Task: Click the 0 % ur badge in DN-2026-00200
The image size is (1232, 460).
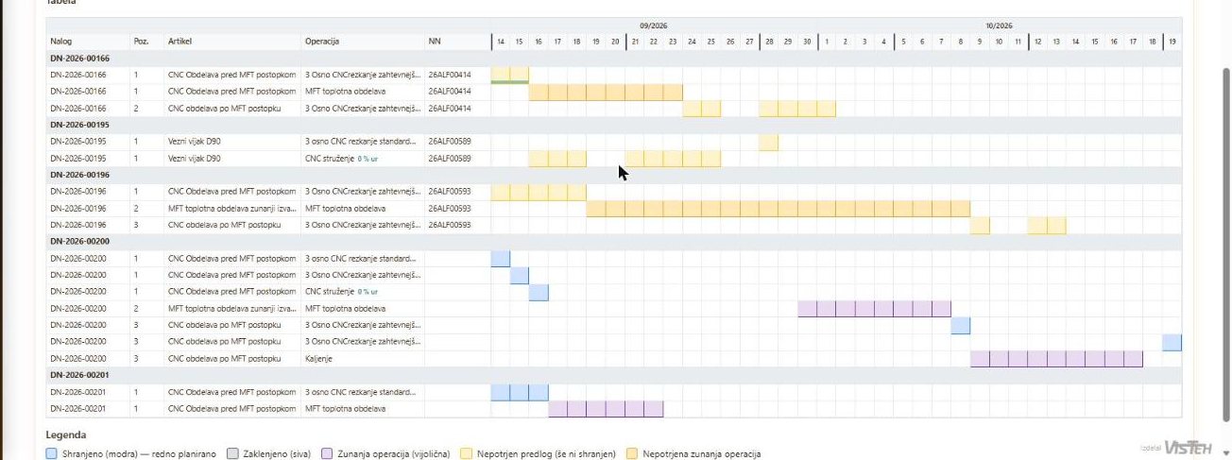Action: tap(368, 292)
